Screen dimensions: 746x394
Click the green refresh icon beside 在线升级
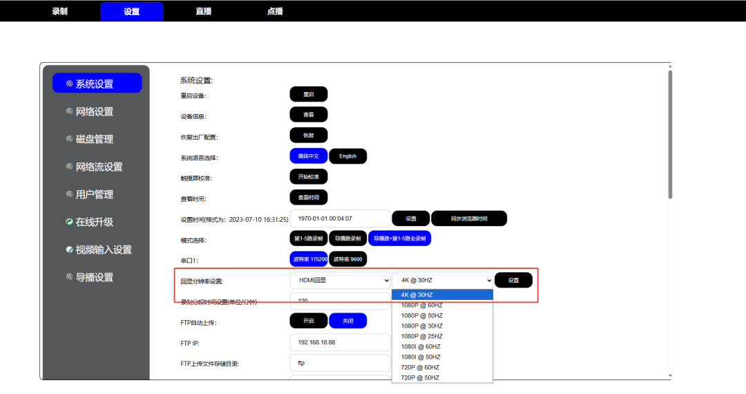tap(70, 222)
